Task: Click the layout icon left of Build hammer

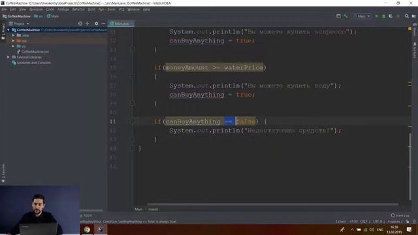Action: pyautogui.click(x=338, y=16)
